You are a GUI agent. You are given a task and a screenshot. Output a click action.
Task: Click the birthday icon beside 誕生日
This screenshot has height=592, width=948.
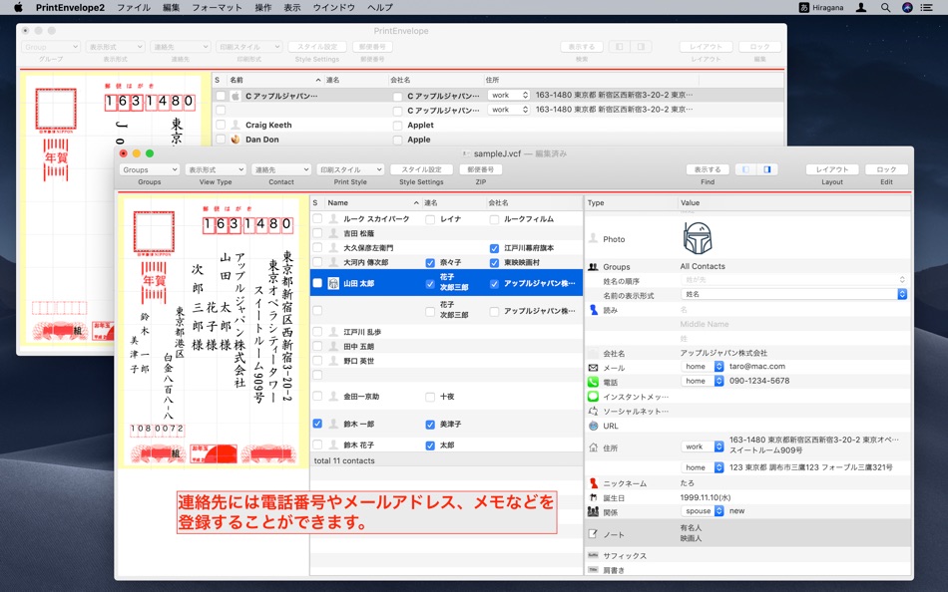click(x=593, y=497)
